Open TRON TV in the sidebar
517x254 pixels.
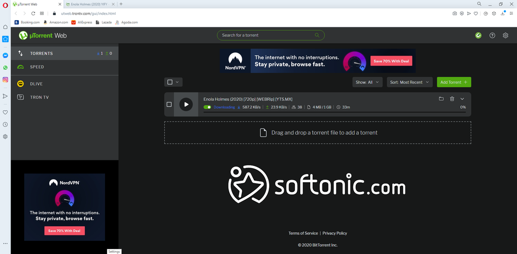point(65,97)
